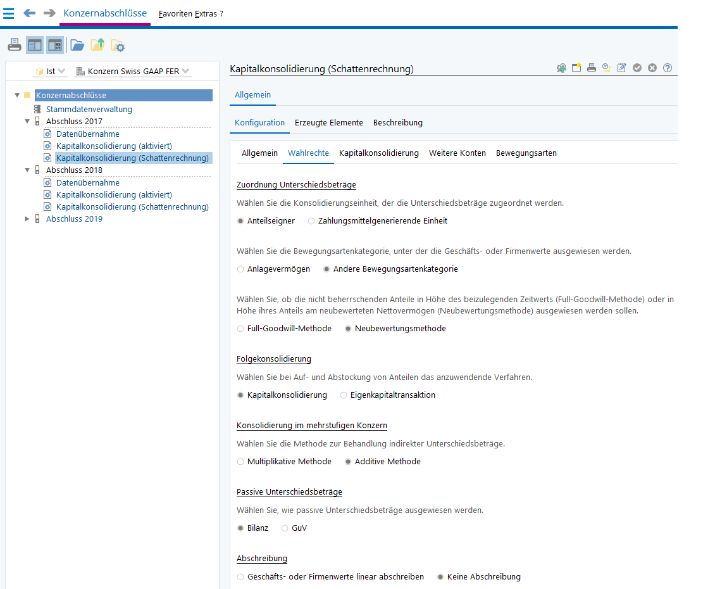This screenshot has width=715, height=589.
Task: Open the Konzern Swiss GAAP FER dropdown
Action: [x=133, y=71]
